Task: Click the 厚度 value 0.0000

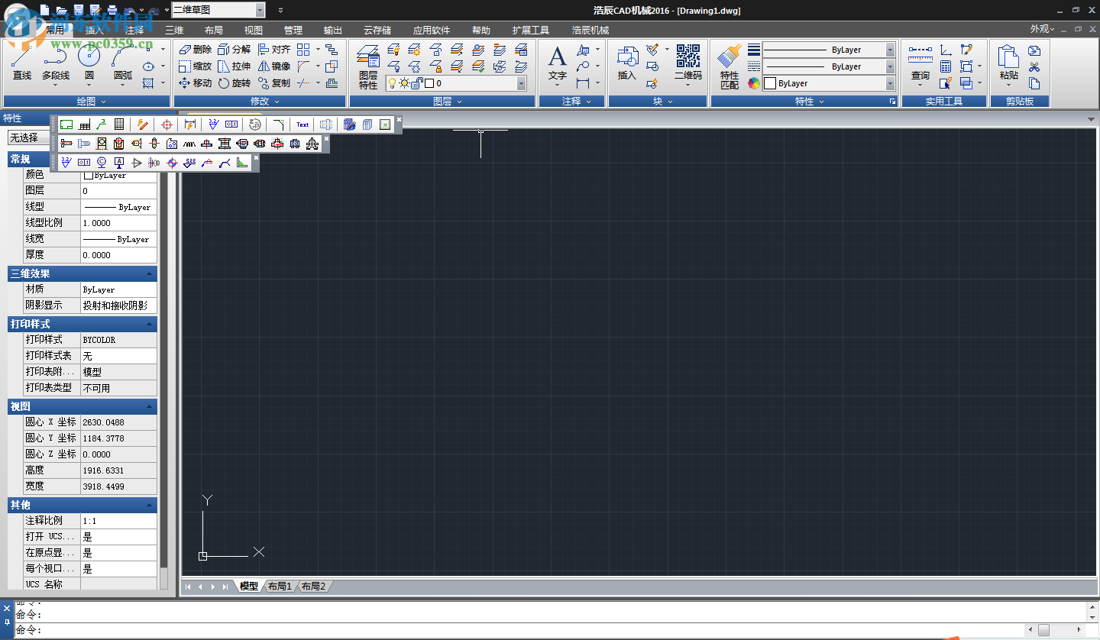Action: click(118, 255)
